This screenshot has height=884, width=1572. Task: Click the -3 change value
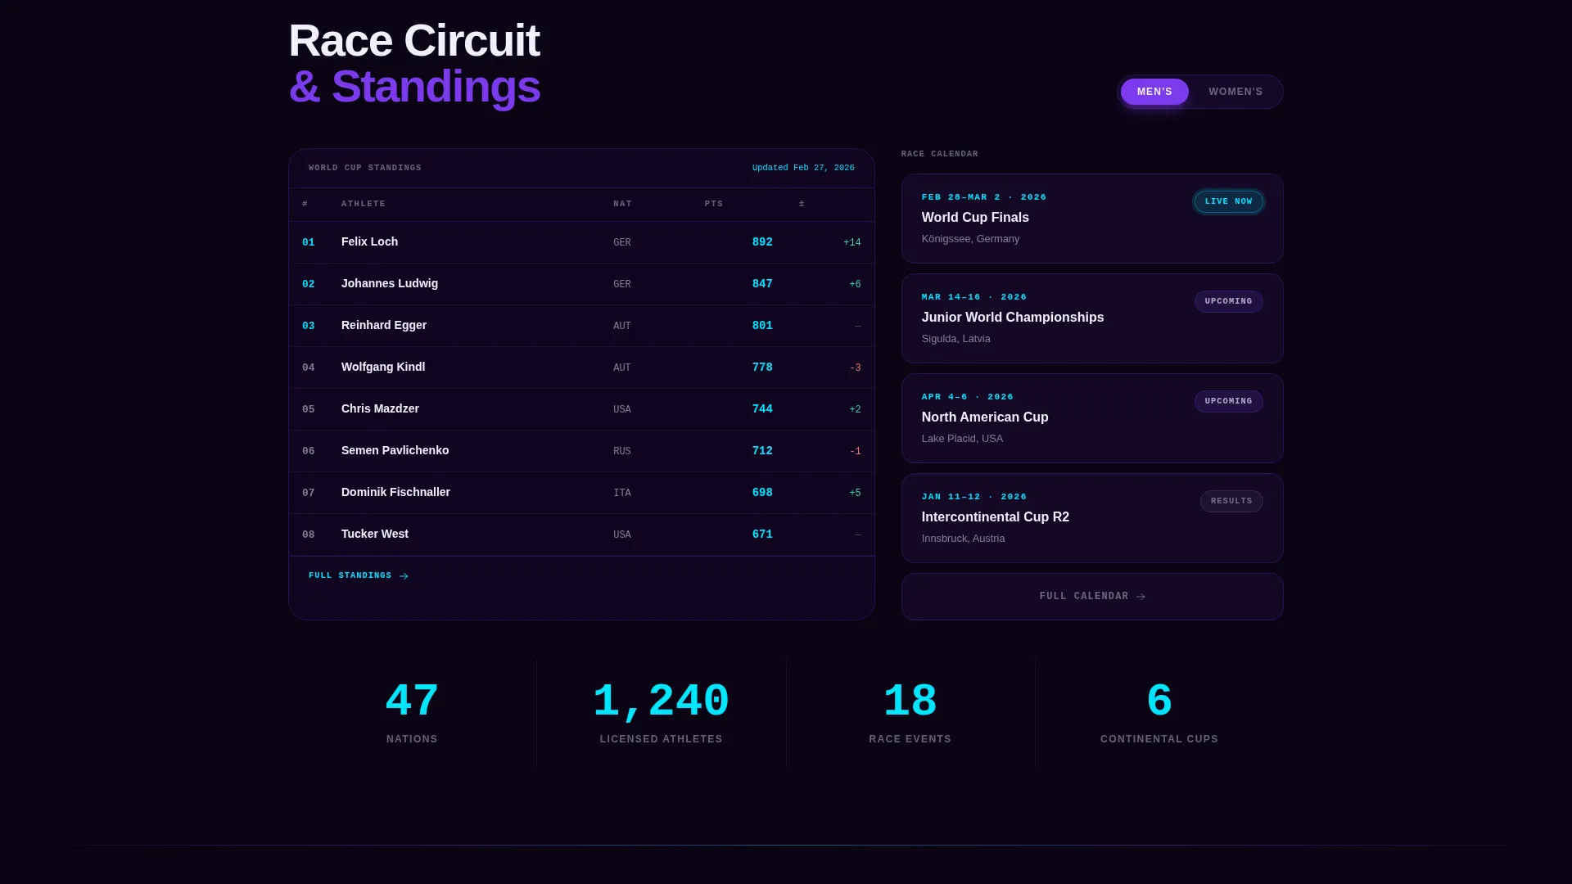tap(856, 368)
